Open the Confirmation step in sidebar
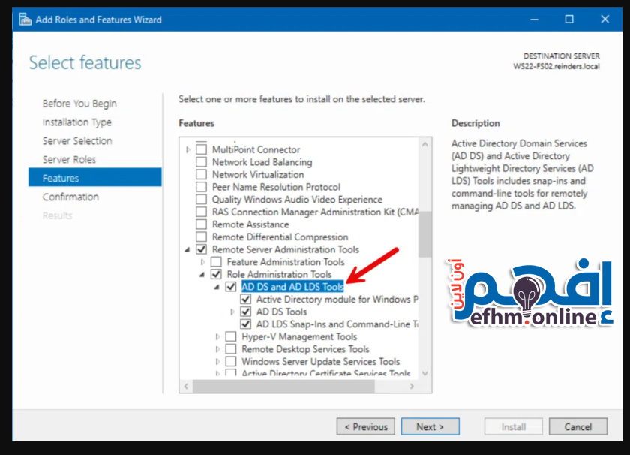The height and width of the screenshot is (455, 630). click(x=70, y=197)
